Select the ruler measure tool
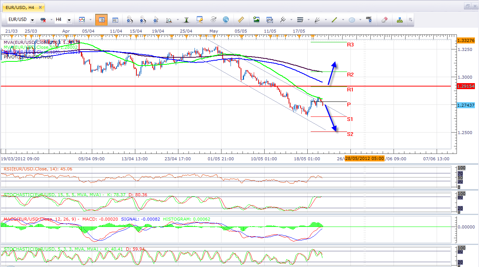 tap(241, 20)
